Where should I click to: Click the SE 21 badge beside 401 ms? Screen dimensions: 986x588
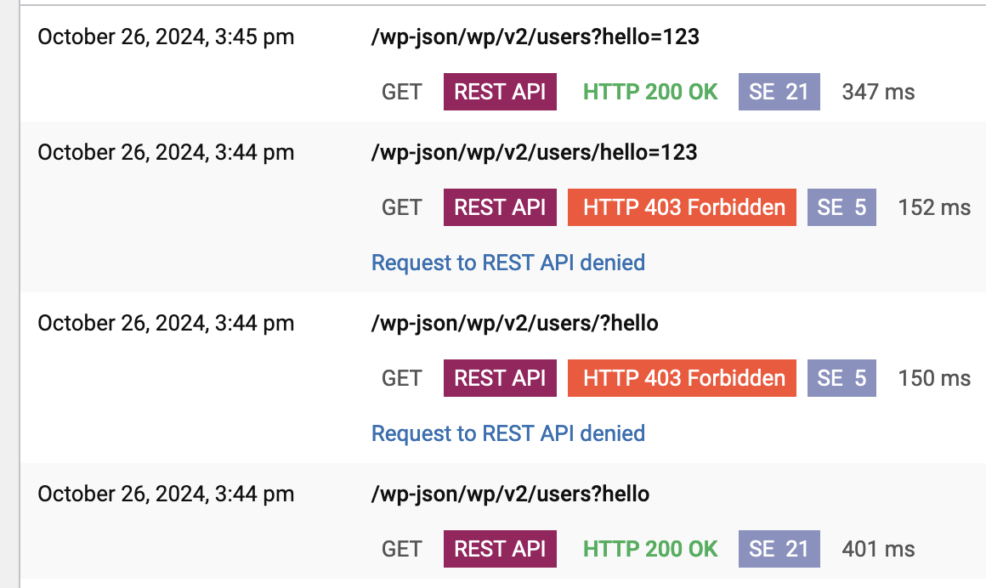tap(779, 549)
